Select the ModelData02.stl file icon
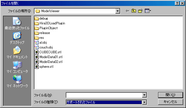The image size is (186, 108). pyautogui.click(x=37, y=62)
